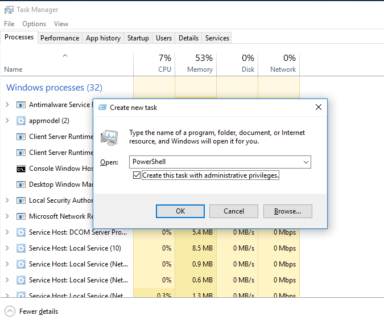Click the run icon in the Create new task title bar

click(x=102, y=108)
